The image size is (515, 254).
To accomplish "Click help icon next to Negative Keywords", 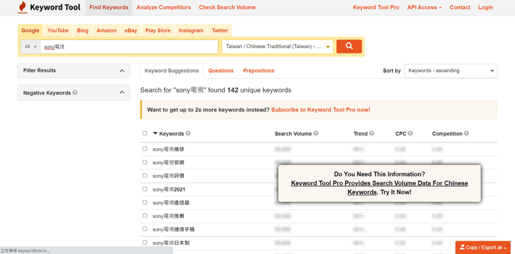I will (x=75, y=93).
